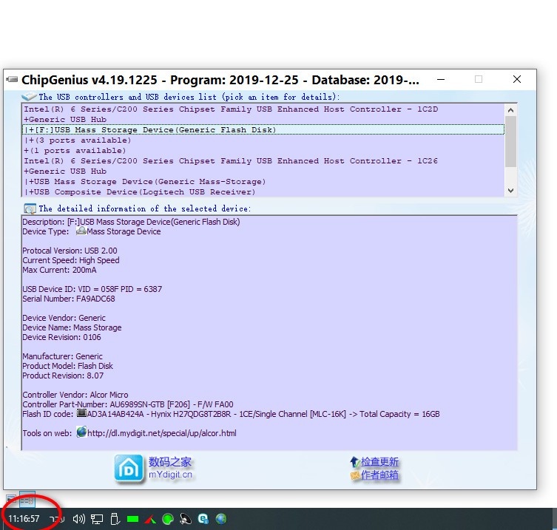The image size is (557, 530).
Task: Click the author email link 作者邮箱
Action: tap(379, 475)
